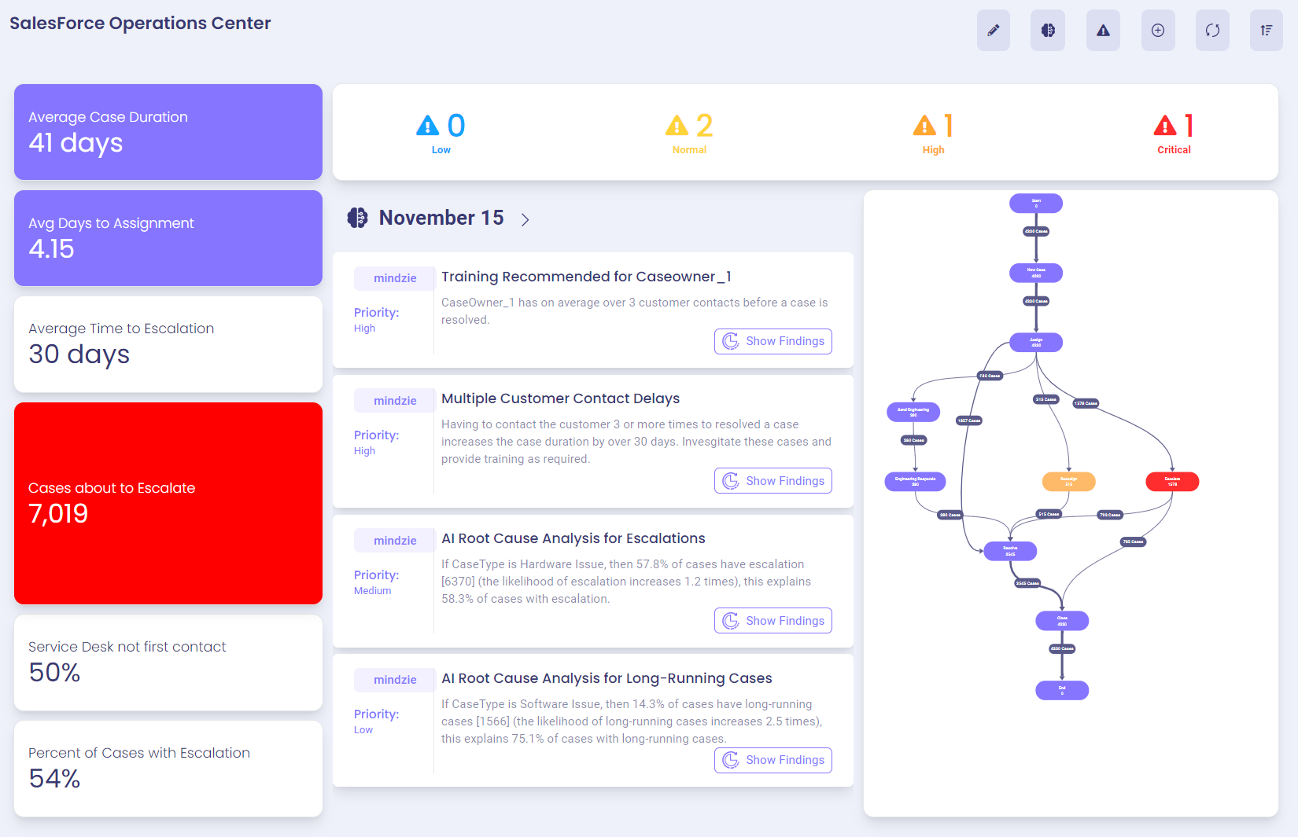Select the red Escalate process map node
The image size is (1298, 837).
[x=1172, y=482]
